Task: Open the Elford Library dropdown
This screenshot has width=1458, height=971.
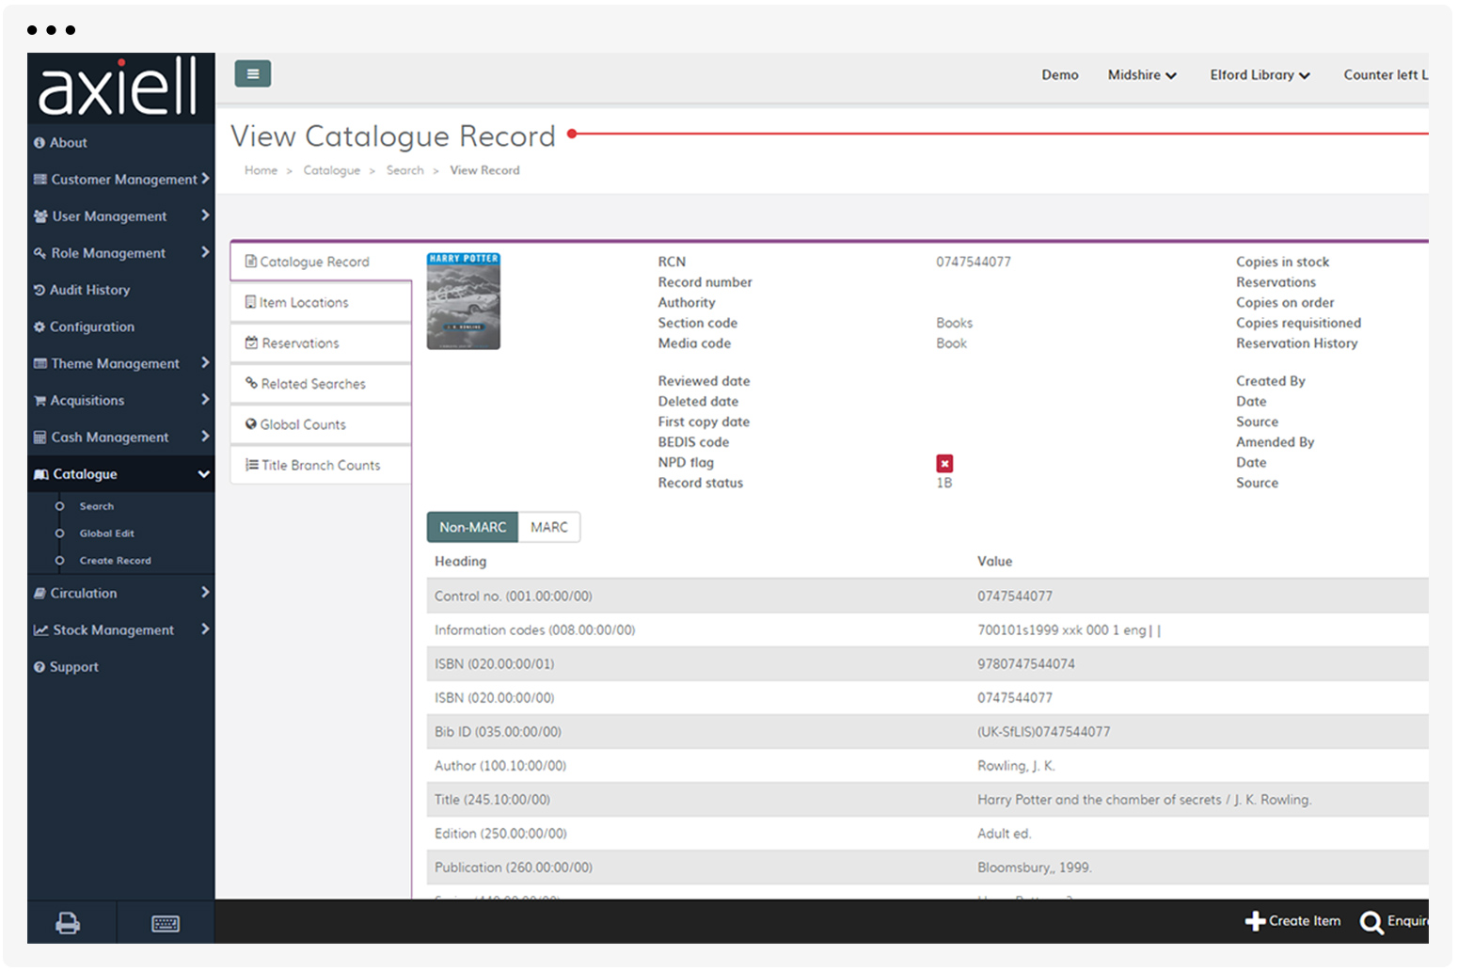Action: tap(1260, 75)
